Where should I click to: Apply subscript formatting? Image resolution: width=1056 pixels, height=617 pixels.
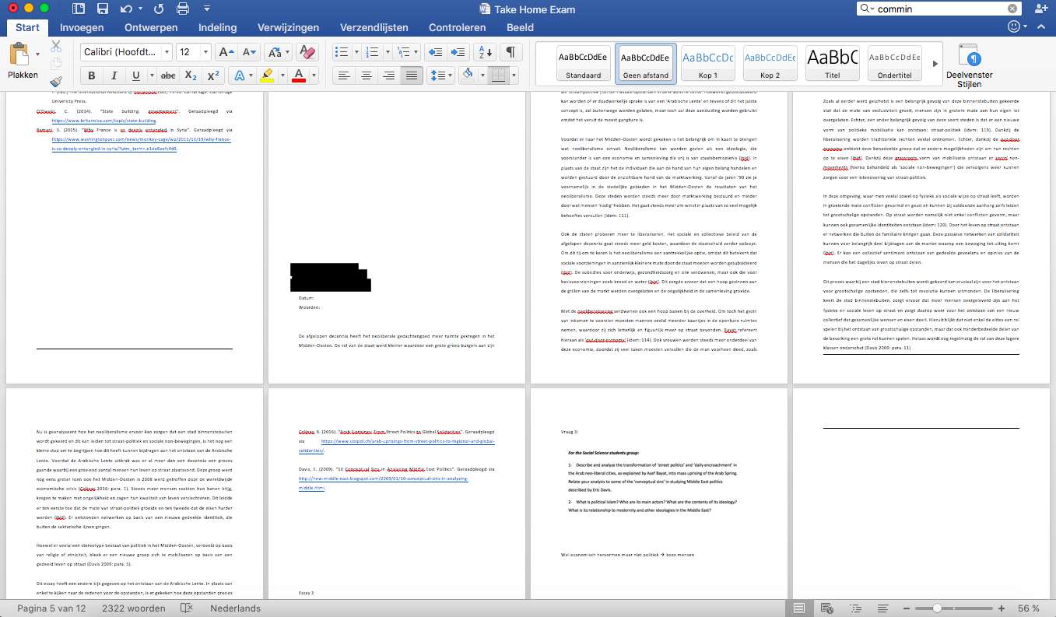pyautogui.click(x=191, y=75)
